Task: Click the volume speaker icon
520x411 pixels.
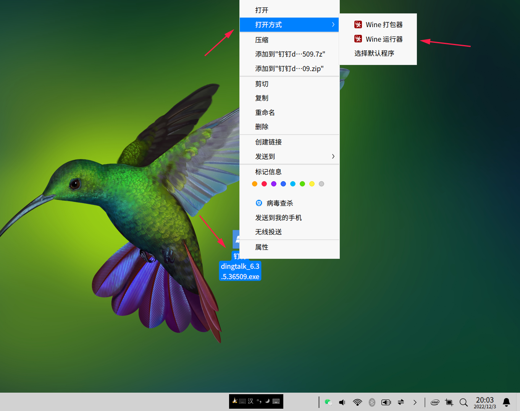Action: coord(342,402)
